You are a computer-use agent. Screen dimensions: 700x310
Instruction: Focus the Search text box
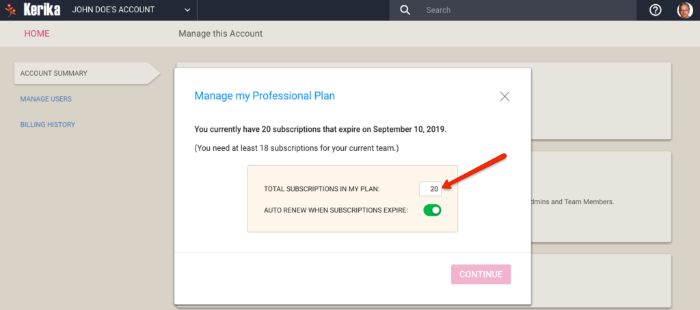[x=530, y=10]
